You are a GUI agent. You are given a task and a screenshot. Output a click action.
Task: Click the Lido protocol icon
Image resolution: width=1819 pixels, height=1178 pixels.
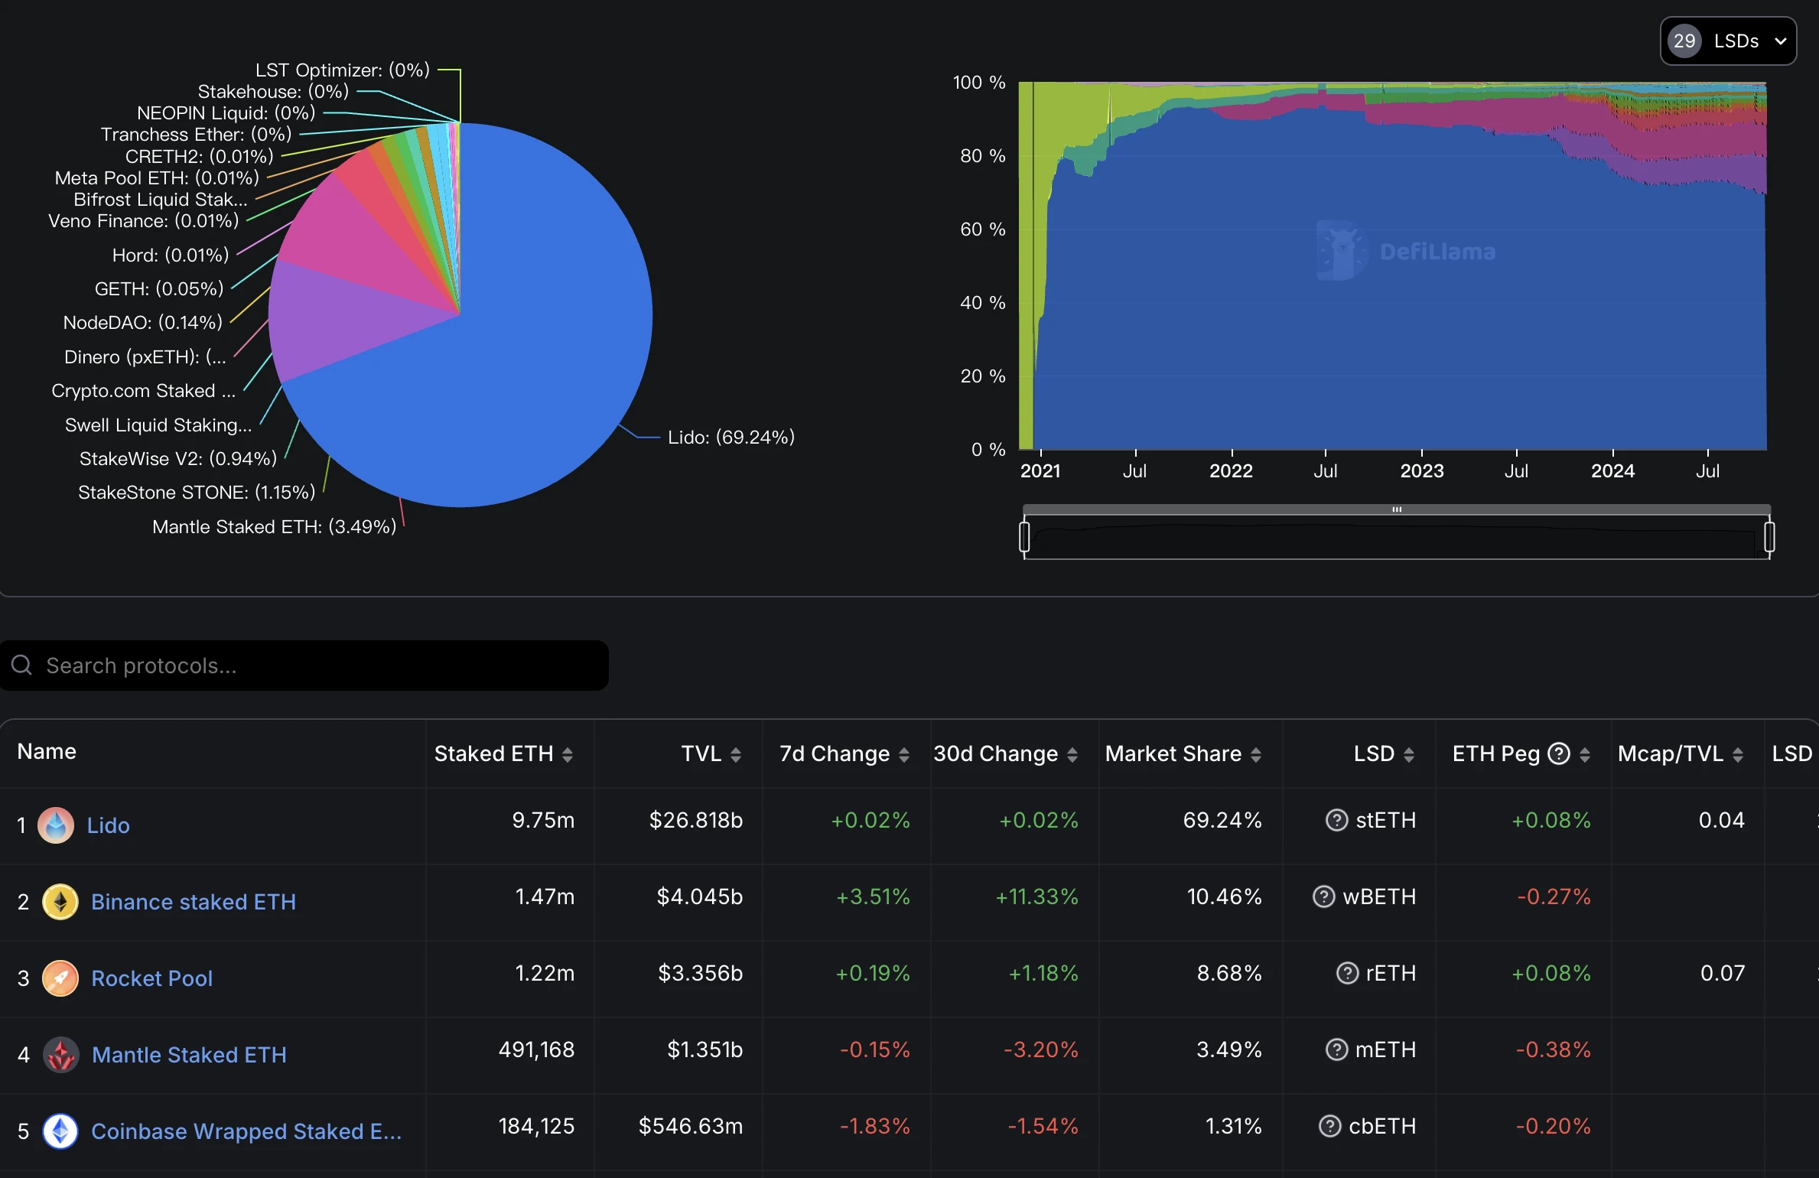56,824
